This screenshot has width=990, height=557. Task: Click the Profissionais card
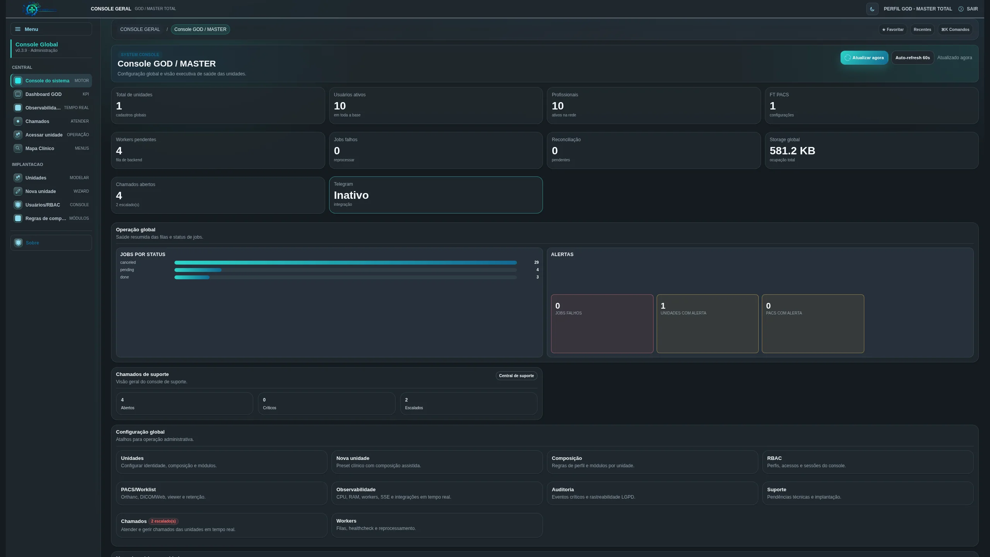pyautogui.click(x=654, y=106)
